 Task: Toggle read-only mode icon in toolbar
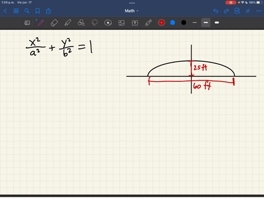point(27,23)
